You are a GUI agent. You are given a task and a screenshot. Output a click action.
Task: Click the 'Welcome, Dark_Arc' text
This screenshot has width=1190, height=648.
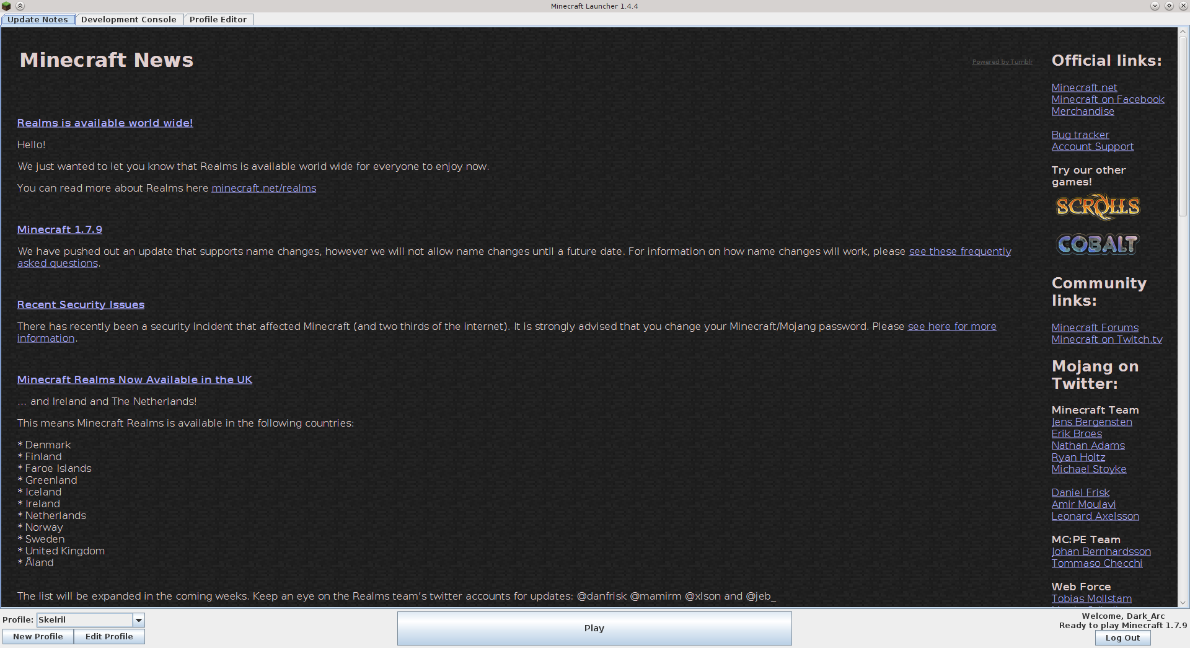pos(1123,616)
